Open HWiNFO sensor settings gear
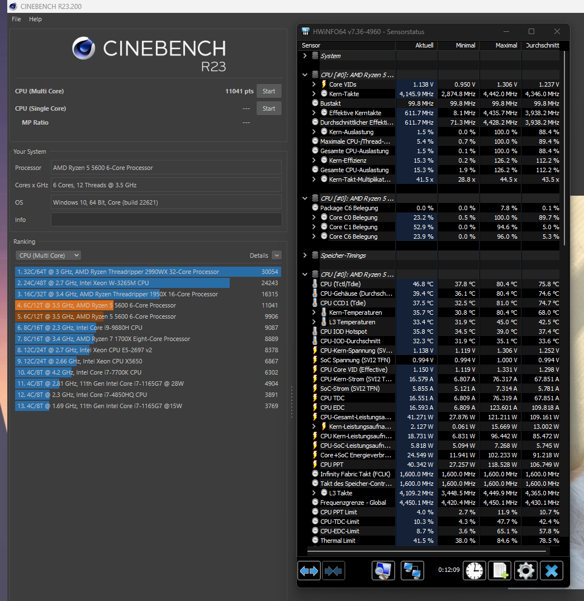584x601 pixels. click(x=525, y=571)
